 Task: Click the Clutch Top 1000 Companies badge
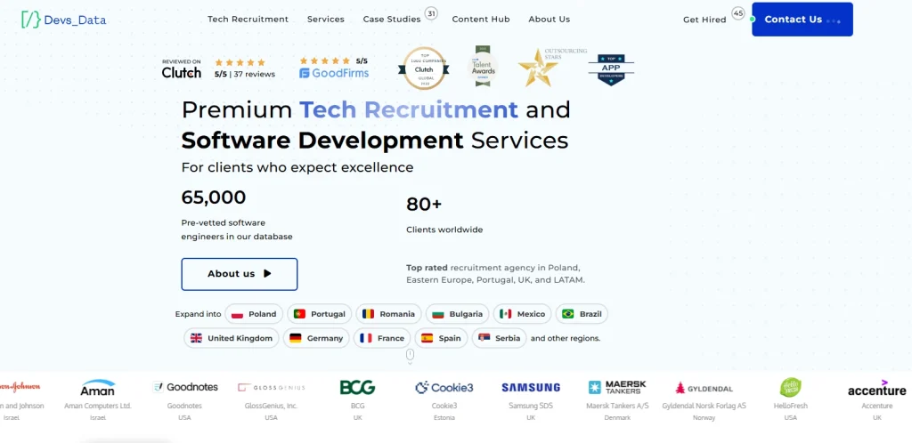pyautogui.click(x=424, y=68)
